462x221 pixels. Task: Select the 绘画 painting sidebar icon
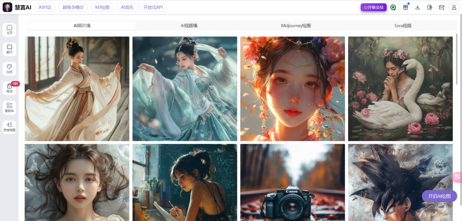coord(10,69)
